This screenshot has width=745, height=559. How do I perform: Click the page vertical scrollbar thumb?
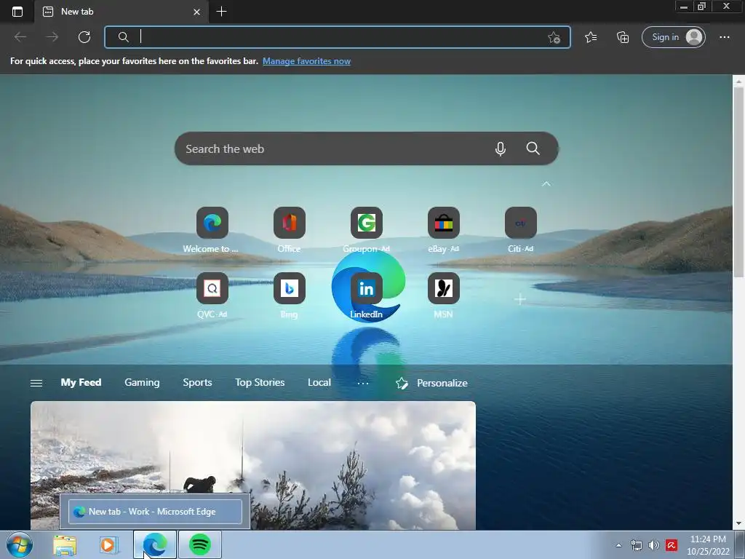(x=738, y=182)
